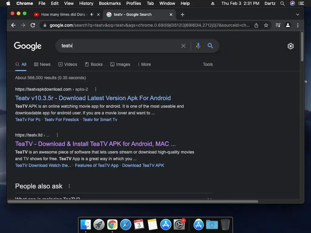Open Launchpad from the Dock
Viewport: 311px width, 233px height.
(99, 225)
